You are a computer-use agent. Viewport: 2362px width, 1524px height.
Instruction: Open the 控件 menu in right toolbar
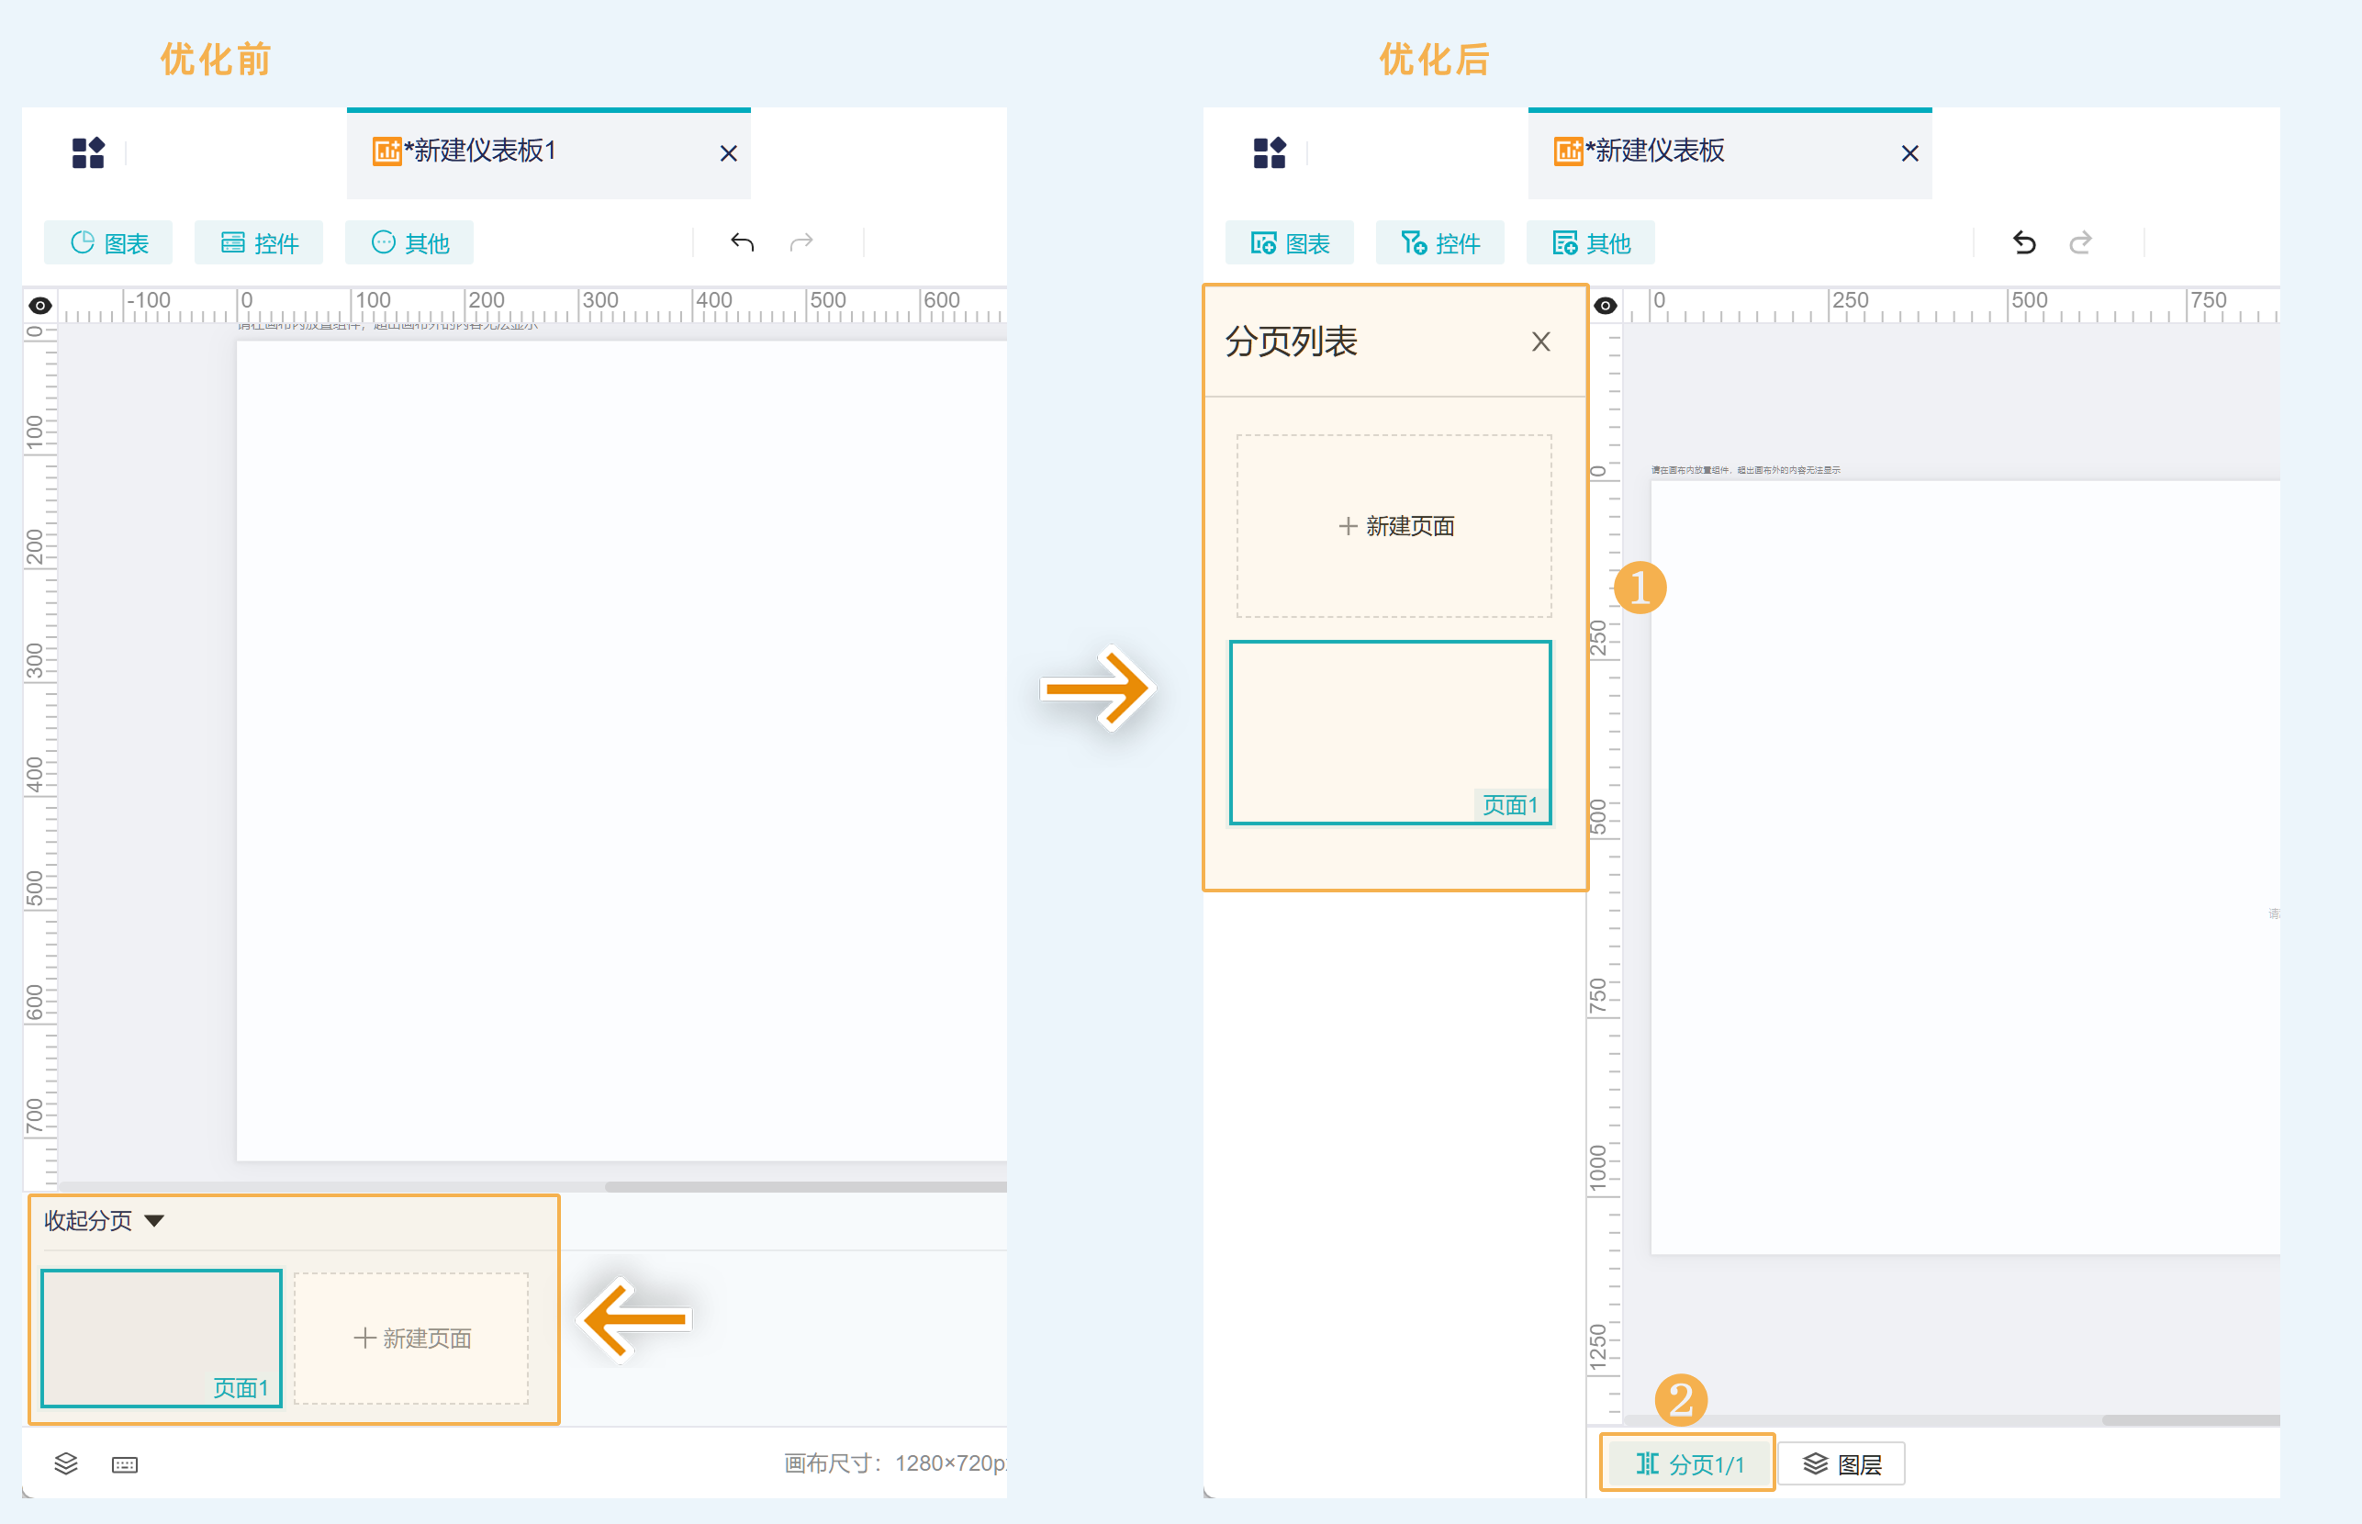point(1439,242)
